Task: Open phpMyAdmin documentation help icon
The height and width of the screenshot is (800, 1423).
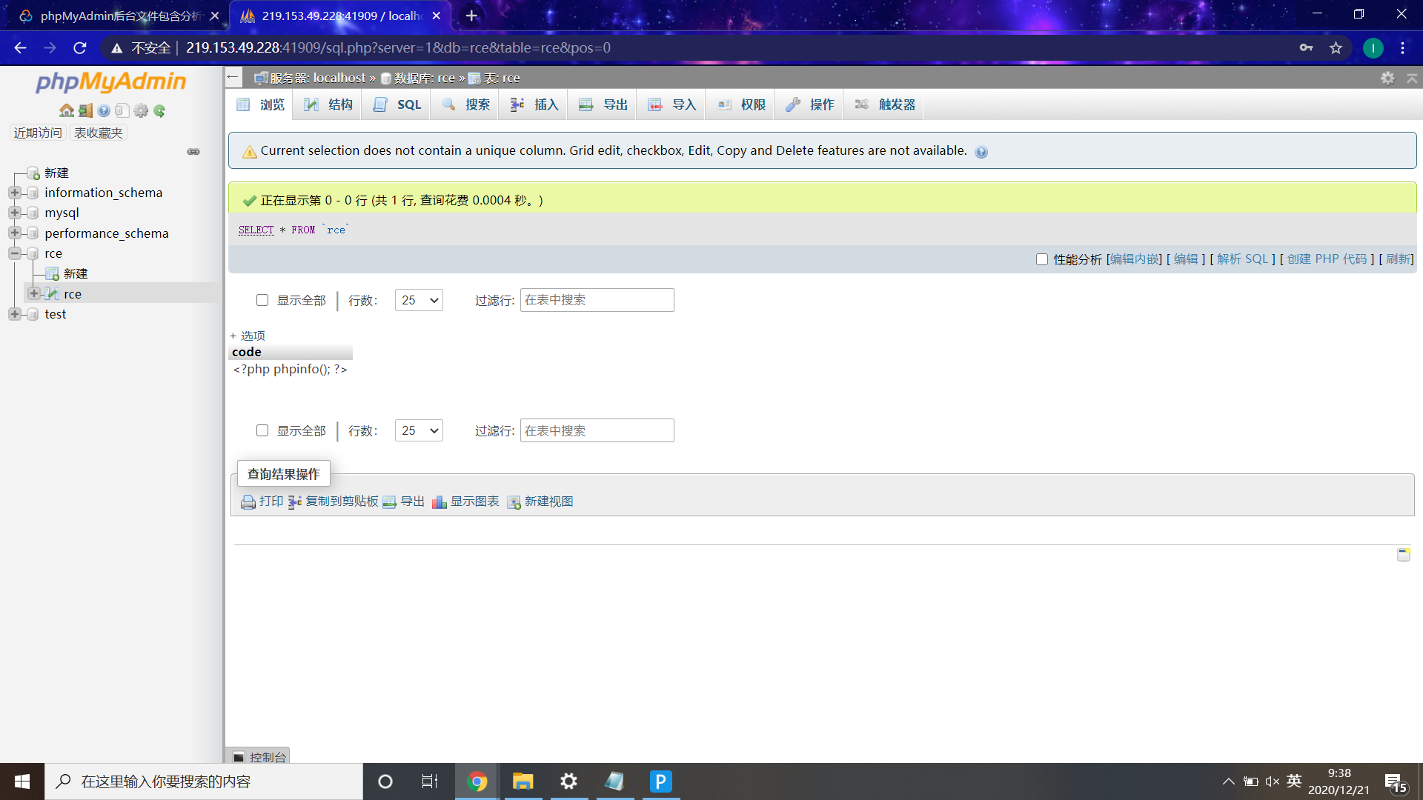Action: (x=104, y=111)
